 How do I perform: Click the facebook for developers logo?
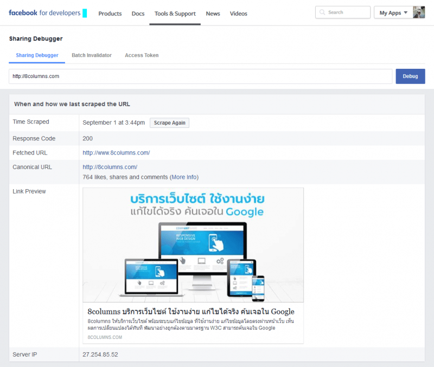click(x=48, y=13)
